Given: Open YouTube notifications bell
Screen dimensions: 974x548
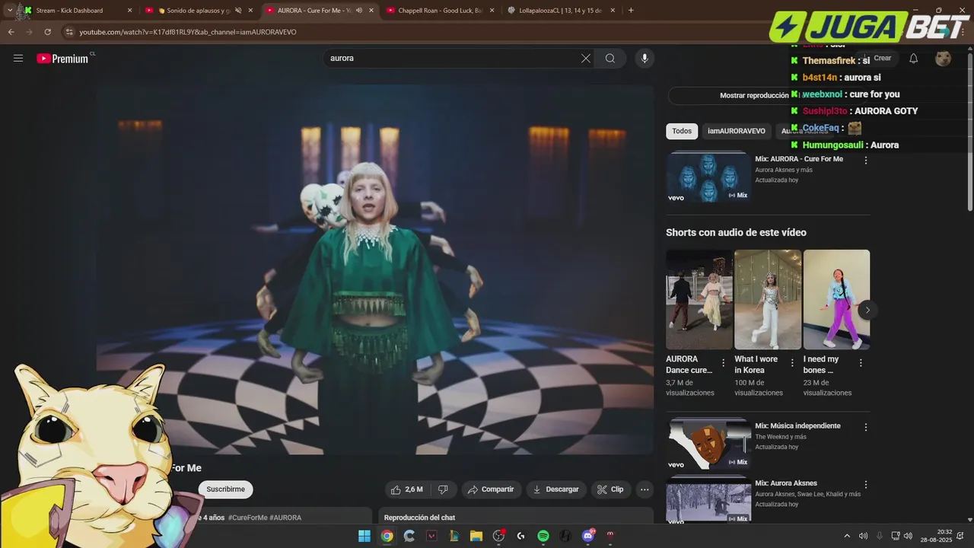Looking at the screenshot, I should [914, 59].
